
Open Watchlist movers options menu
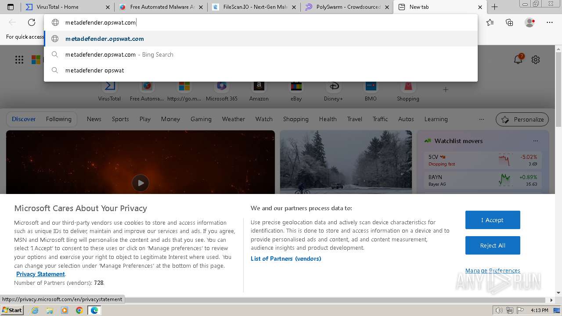tap(536, 141)
